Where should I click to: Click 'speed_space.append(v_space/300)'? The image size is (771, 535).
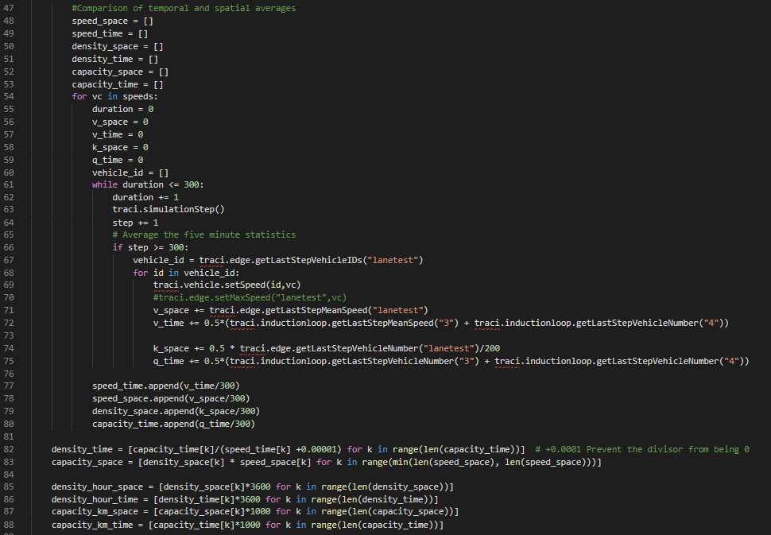coord(171,399)
